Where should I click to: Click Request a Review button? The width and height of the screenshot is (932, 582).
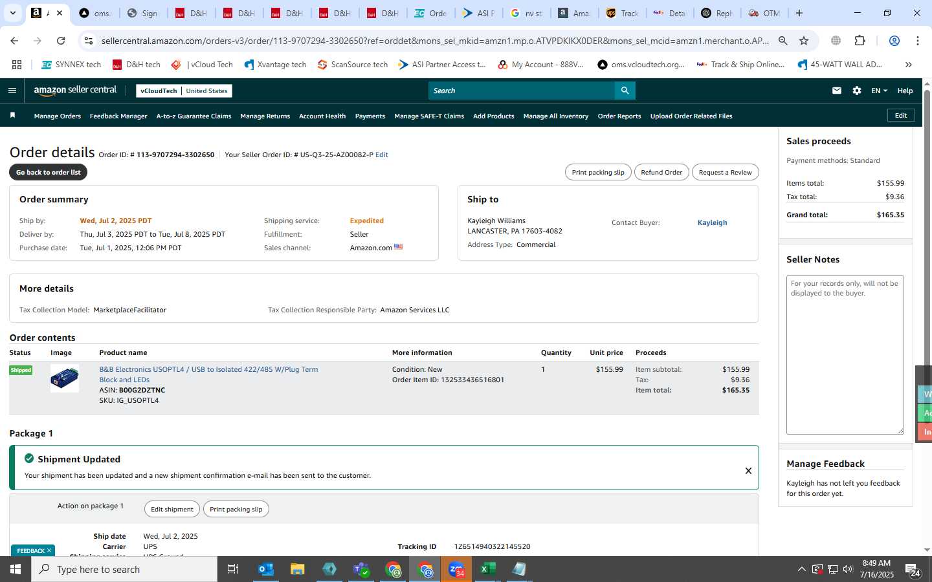point(725,172)
